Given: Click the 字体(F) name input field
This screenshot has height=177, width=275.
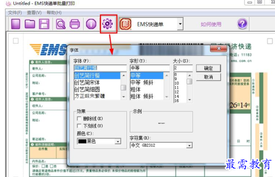Looking at the screenshot, I should [x=100, y=68].
